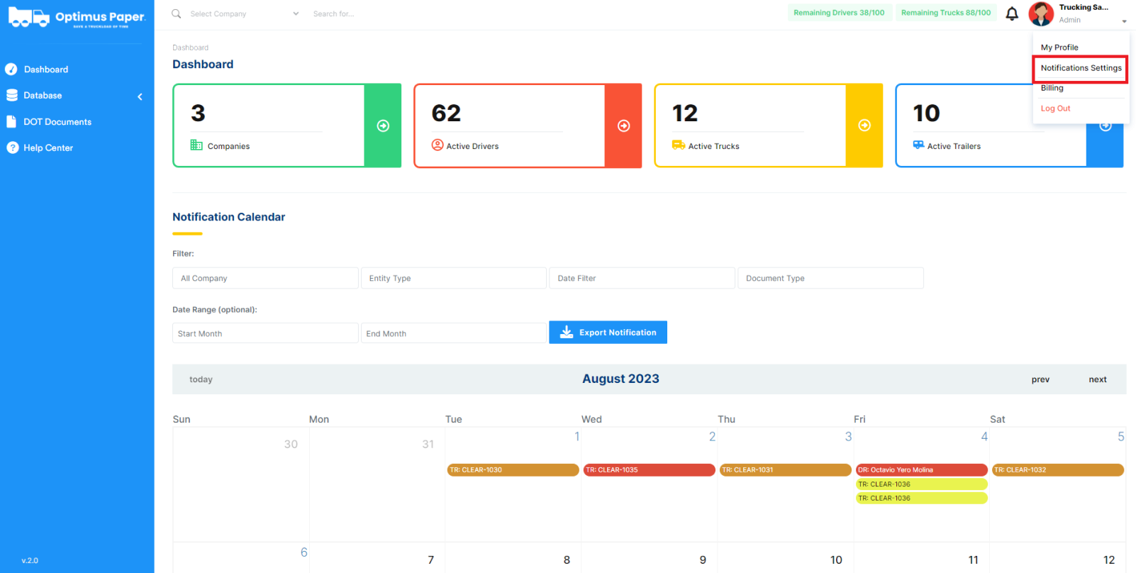Open Dashboard from the sidebar
This screenshot has height=573, width=1136.
[46, 69]
